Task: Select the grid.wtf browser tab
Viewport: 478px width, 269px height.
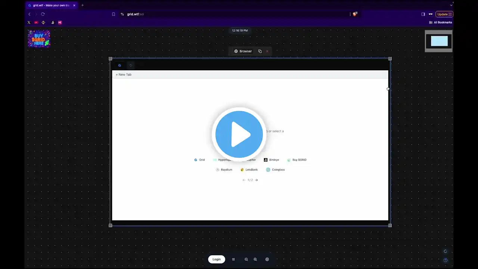Action: pyautogui.click(x=52, y=5)
